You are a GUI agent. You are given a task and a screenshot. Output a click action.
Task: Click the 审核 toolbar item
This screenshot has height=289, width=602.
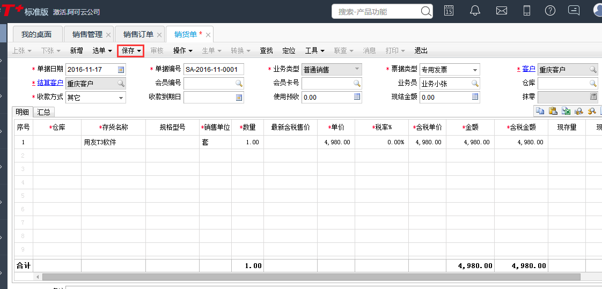[x=157, y=50]
